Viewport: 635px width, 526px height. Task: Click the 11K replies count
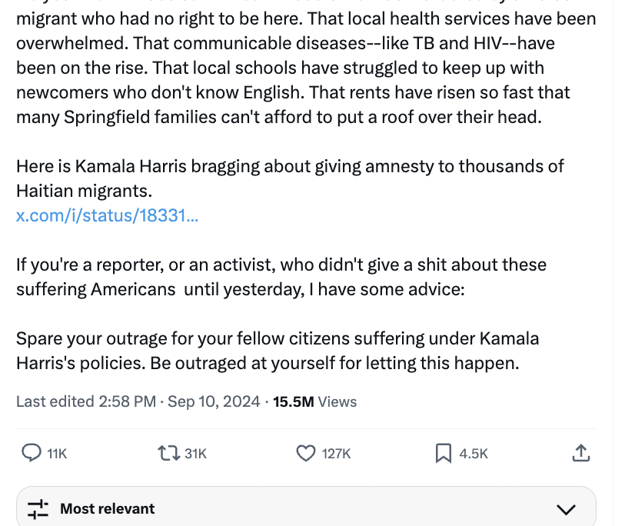click(57, 454)
